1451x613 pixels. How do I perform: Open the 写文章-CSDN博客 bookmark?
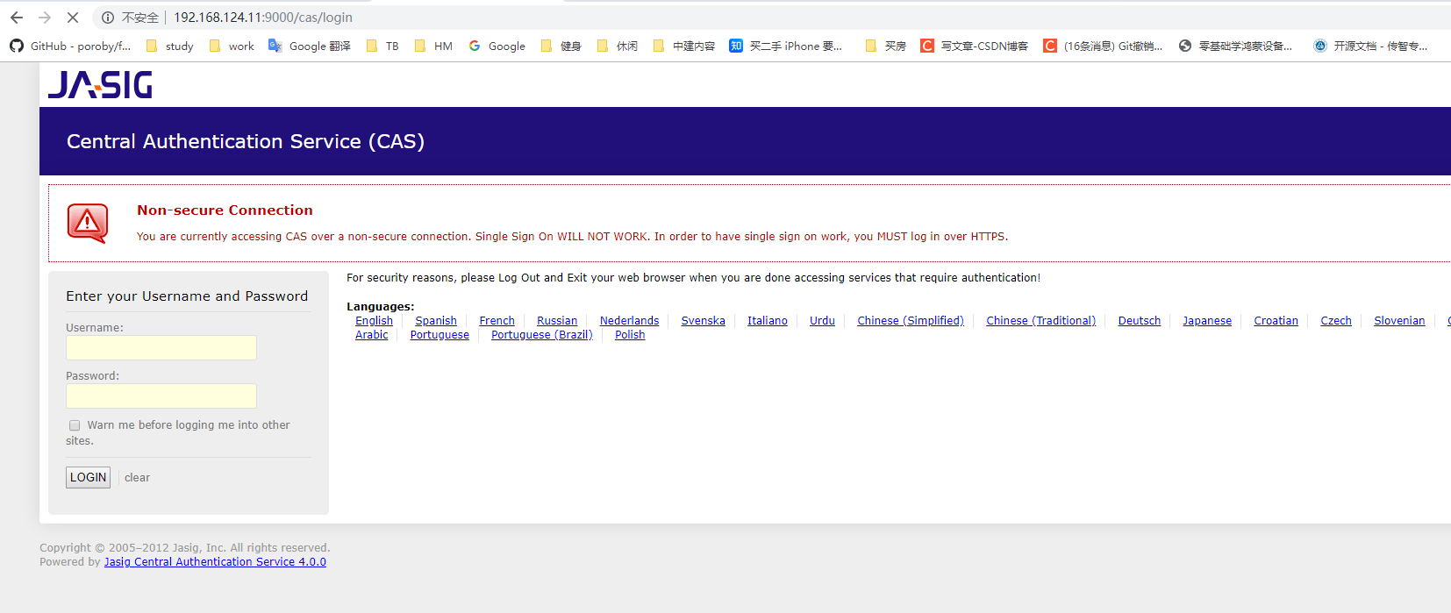pos(974,46)
